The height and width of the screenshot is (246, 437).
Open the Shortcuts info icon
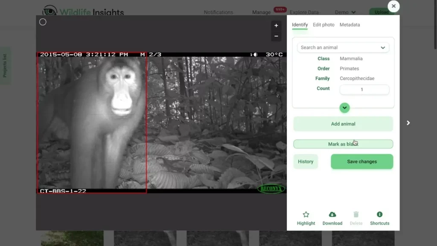[379, 215]
